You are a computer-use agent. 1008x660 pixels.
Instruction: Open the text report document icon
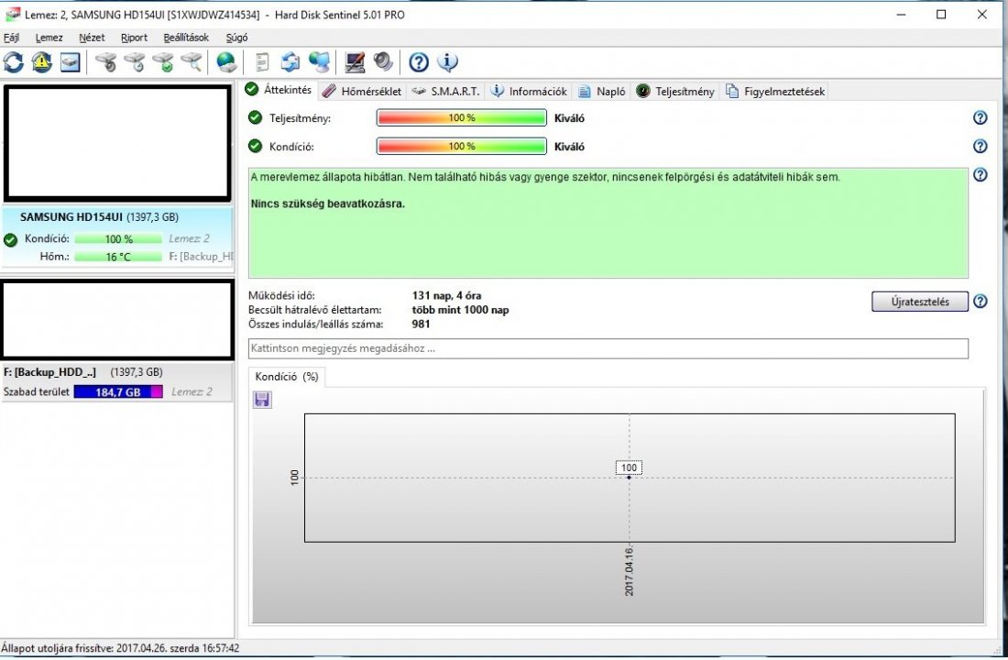(x=262, y=62)
